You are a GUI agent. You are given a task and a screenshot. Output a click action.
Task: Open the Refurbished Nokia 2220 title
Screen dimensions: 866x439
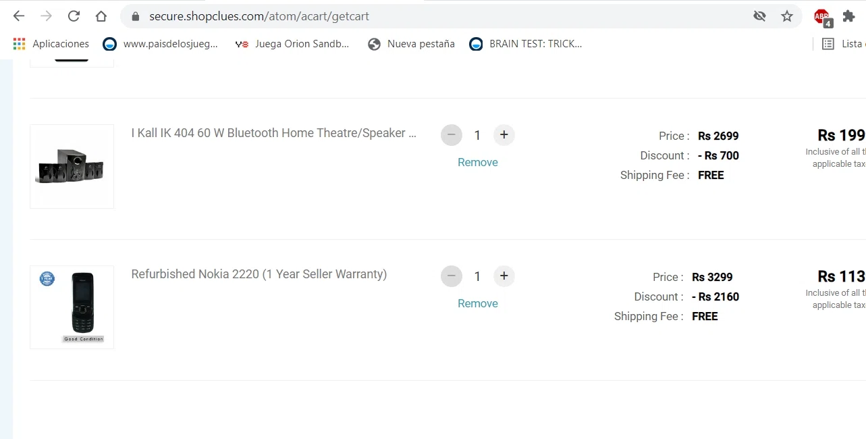[x=259, y=274]
